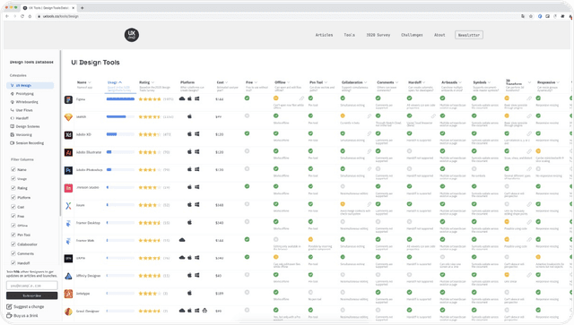574x325 pixels.
Task: Open the Collaboration column sort dropdown
Action: (x=365, y=82)
